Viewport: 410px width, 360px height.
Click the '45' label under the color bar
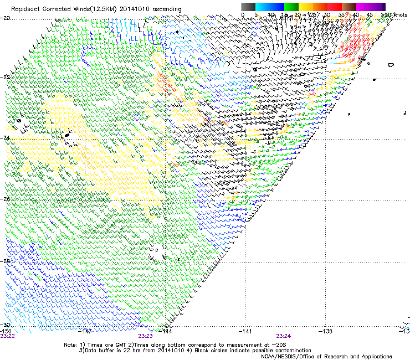(370, 14)
